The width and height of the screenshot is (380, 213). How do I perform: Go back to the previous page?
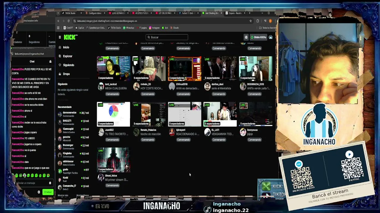(58, 21)
